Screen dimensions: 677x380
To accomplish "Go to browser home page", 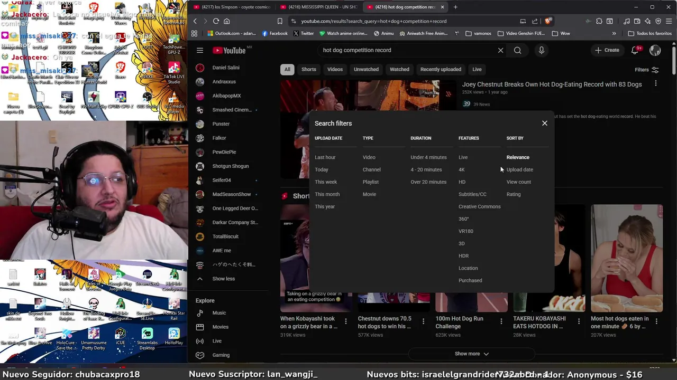I will click(226, 21).
